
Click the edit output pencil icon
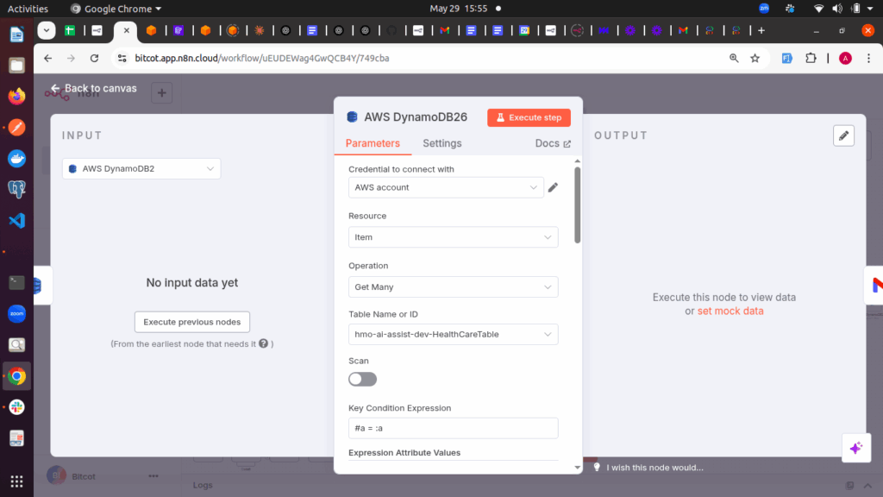coord(843,135)
